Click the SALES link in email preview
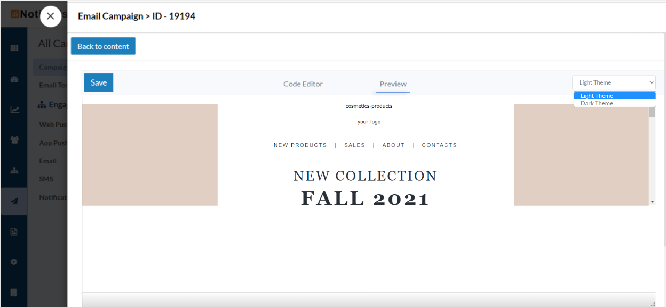Screen dimensions: 666x307 pyautogui.click(x=355, y=145)
